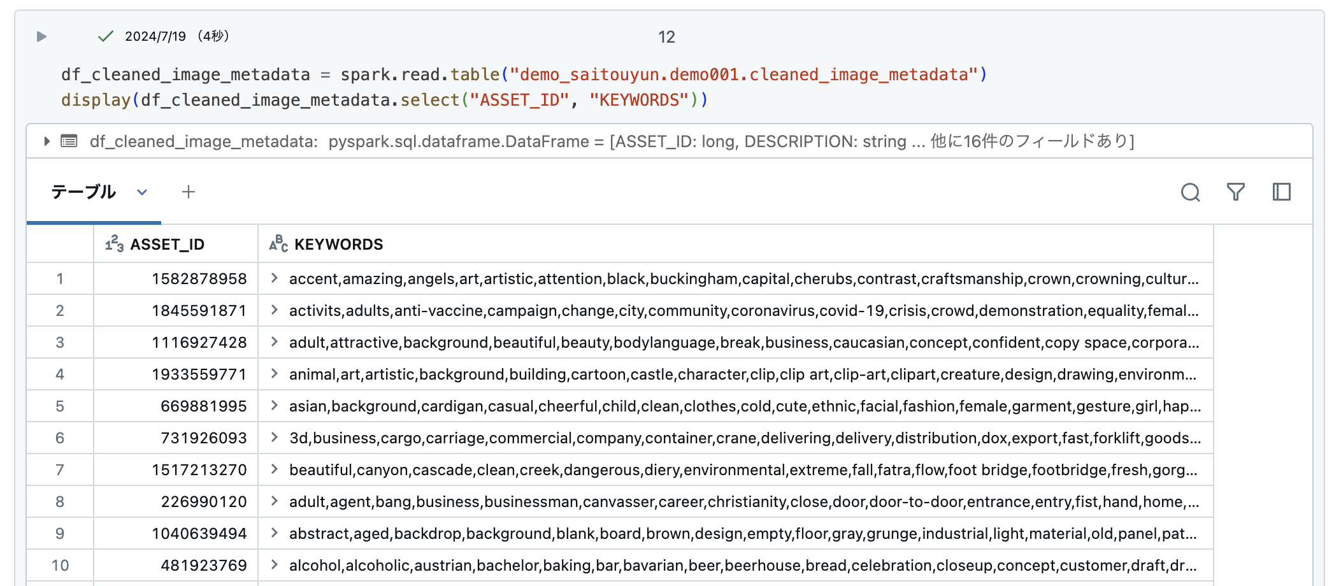Select ASSET_ID cell 1582878958
The image size is (1334, 586).
(176, 278)
